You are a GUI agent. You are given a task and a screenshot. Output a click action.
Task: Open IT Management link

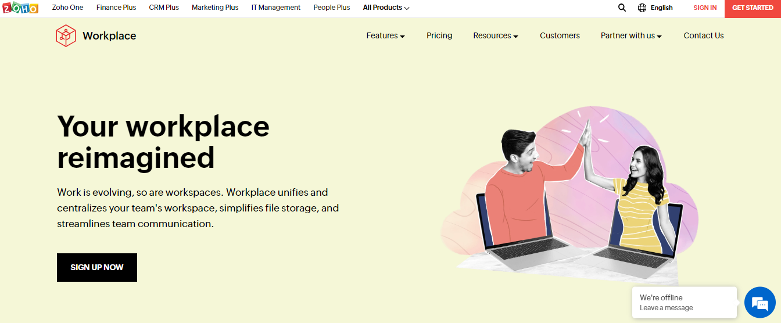tap(276, 8)
